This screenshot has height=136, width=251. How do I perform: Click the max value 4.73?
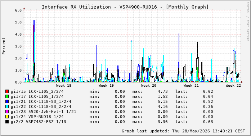(163, 91)
